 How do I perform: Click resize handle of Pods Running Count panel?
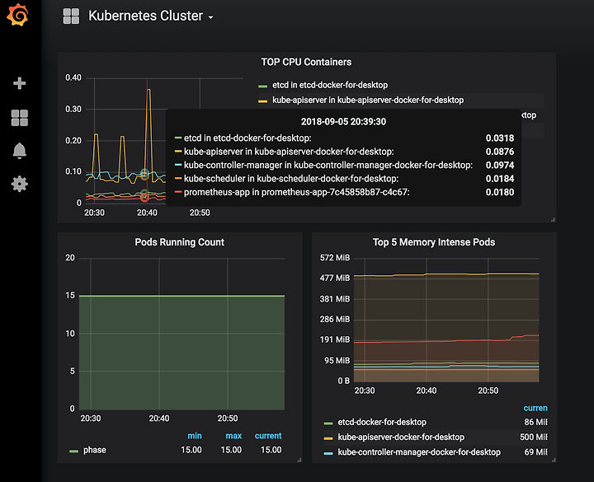point(299,460)
